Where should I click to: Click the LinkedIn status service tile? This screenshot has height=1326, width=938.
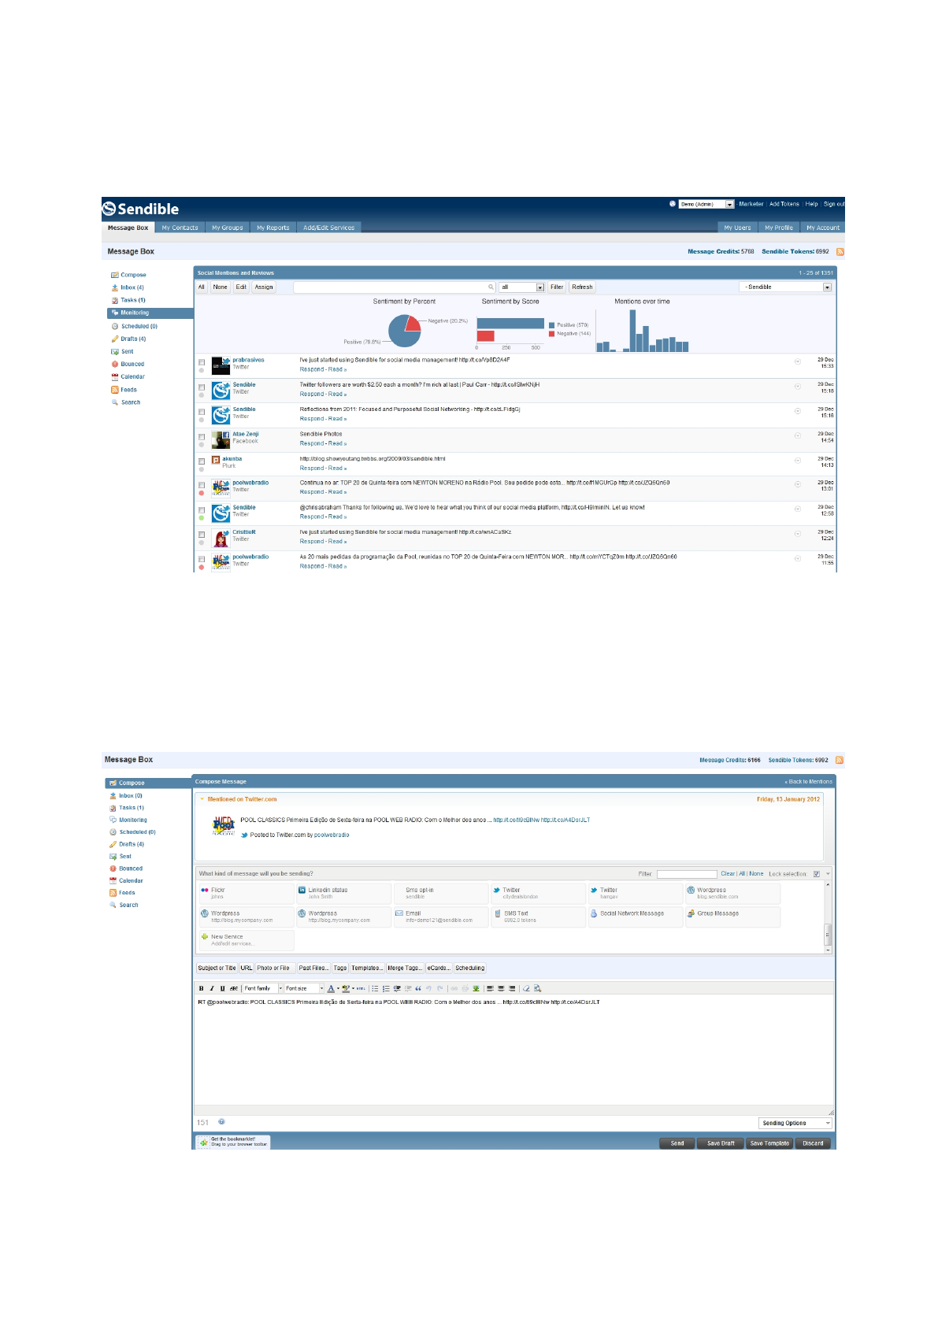[x=343, y=893]
